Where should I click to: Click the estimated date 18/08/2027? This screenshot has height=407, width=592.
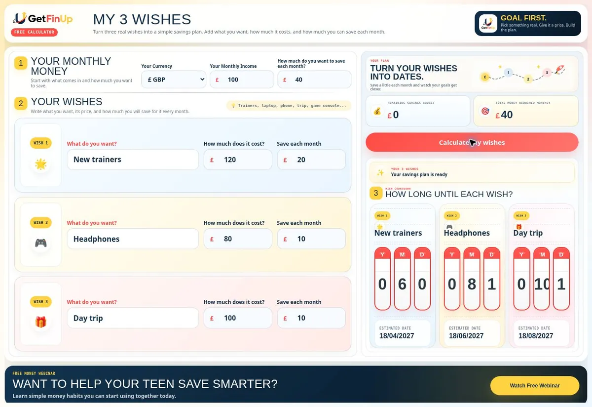(x=536, y=336)
